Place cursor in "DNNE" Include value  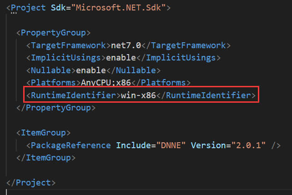click(171, 145)
